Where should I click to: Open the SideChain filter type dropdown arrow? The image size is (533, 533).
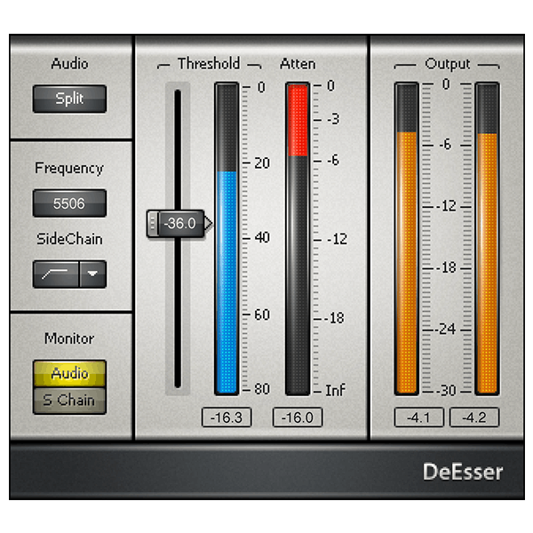(92, 274)
